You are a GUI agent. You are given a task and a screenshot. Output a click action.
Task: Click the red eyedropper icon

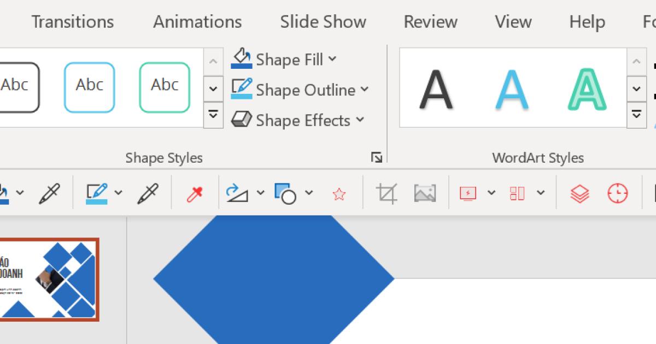pyautogui.click(x=195, y=193)
